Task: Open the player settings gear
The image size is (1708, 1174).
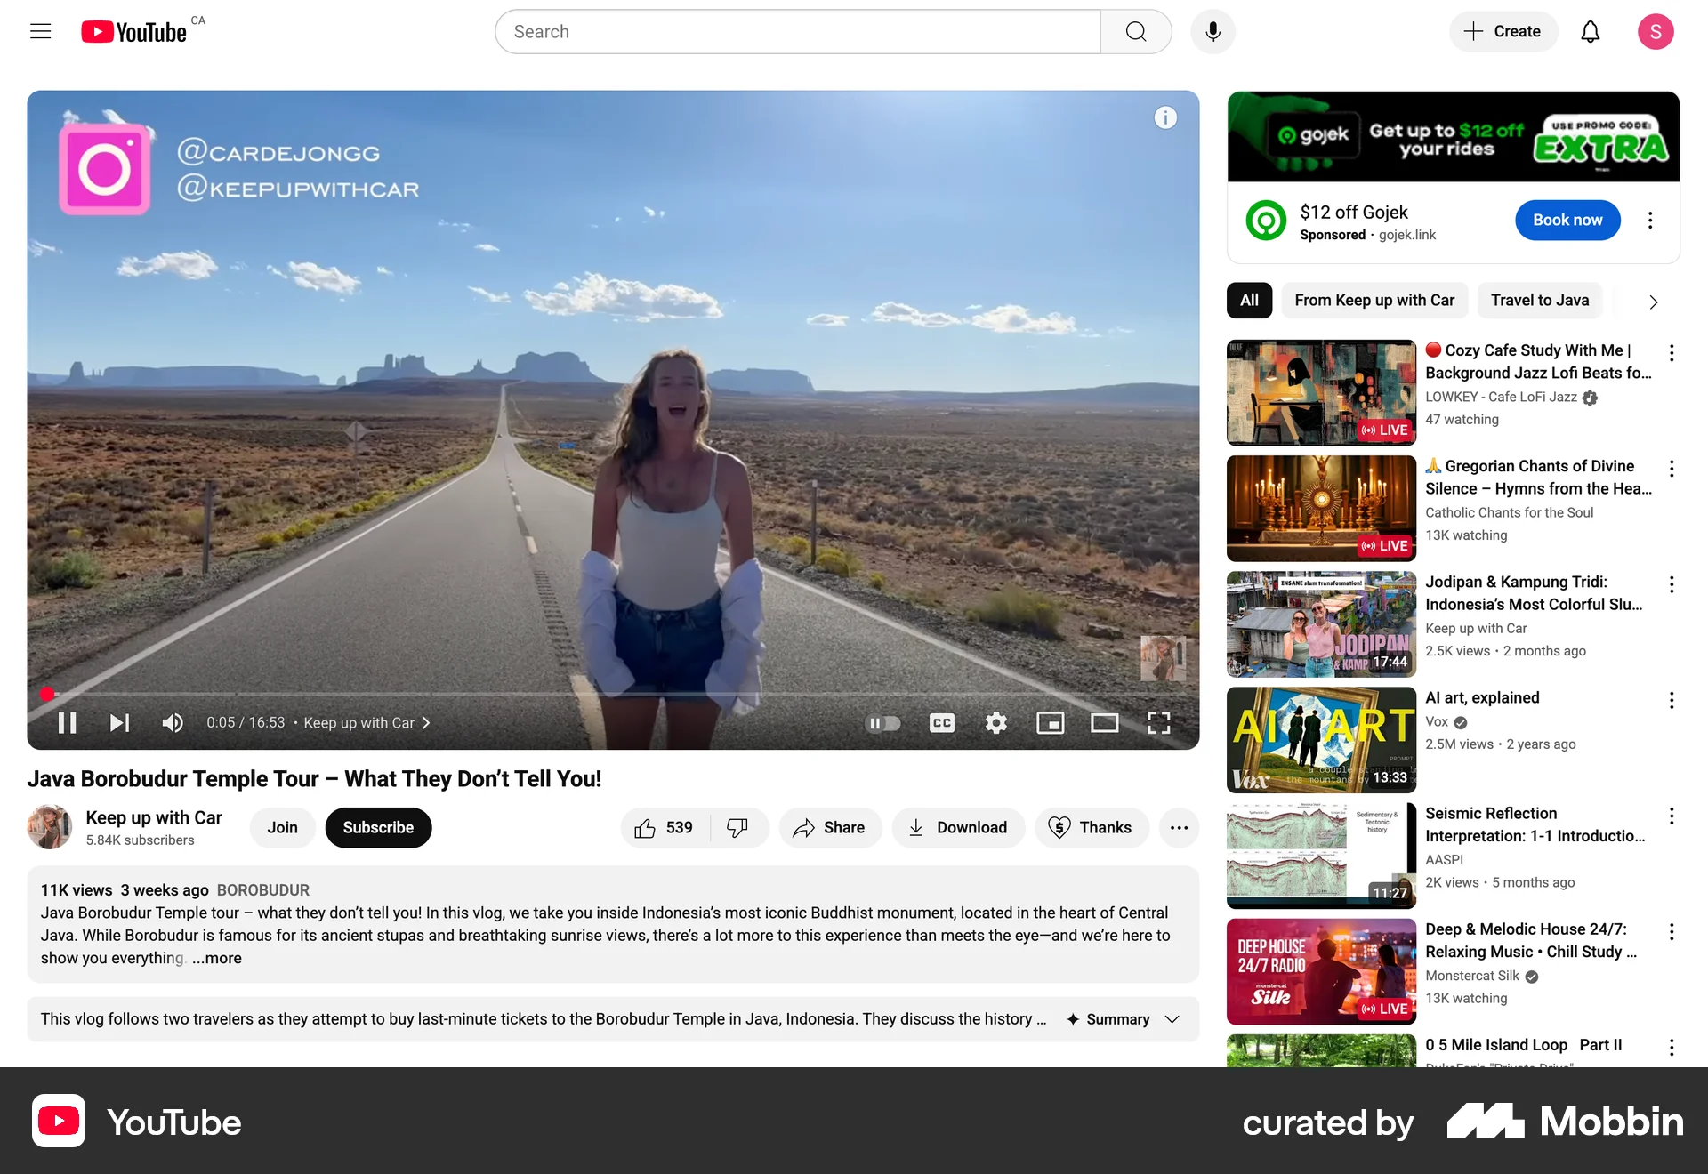Action: coord(995,722)
